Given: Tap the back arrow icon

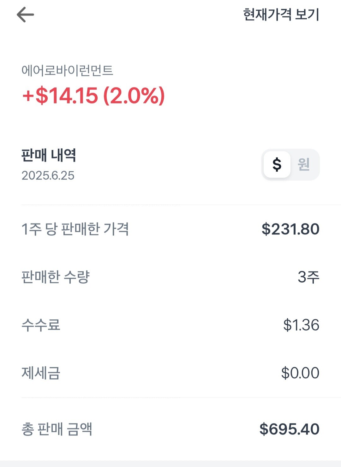Looking at the screenshot, I should pyautogui.click(x=25, y=15).
